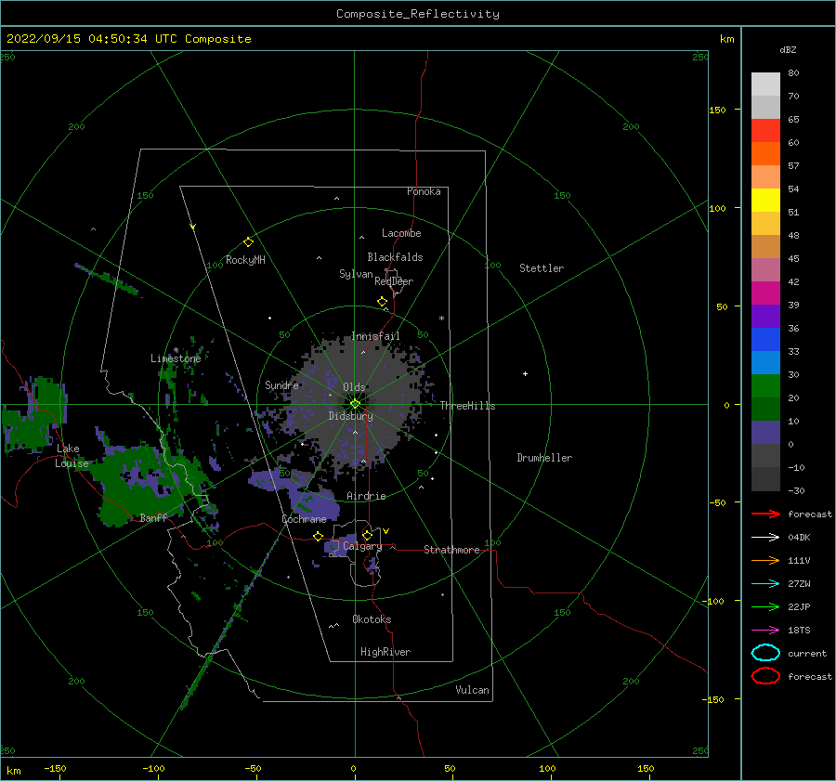
Task: Select the Cochrane label
Action: tap(304, 519)
